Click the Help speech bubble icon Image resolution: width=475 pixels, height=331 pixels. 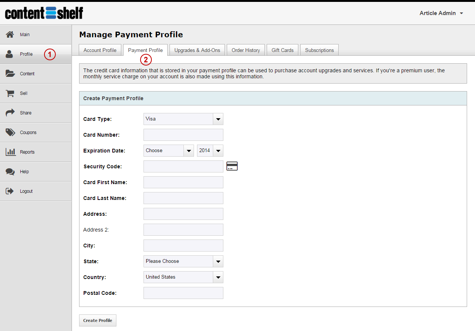tap(10, 172)
